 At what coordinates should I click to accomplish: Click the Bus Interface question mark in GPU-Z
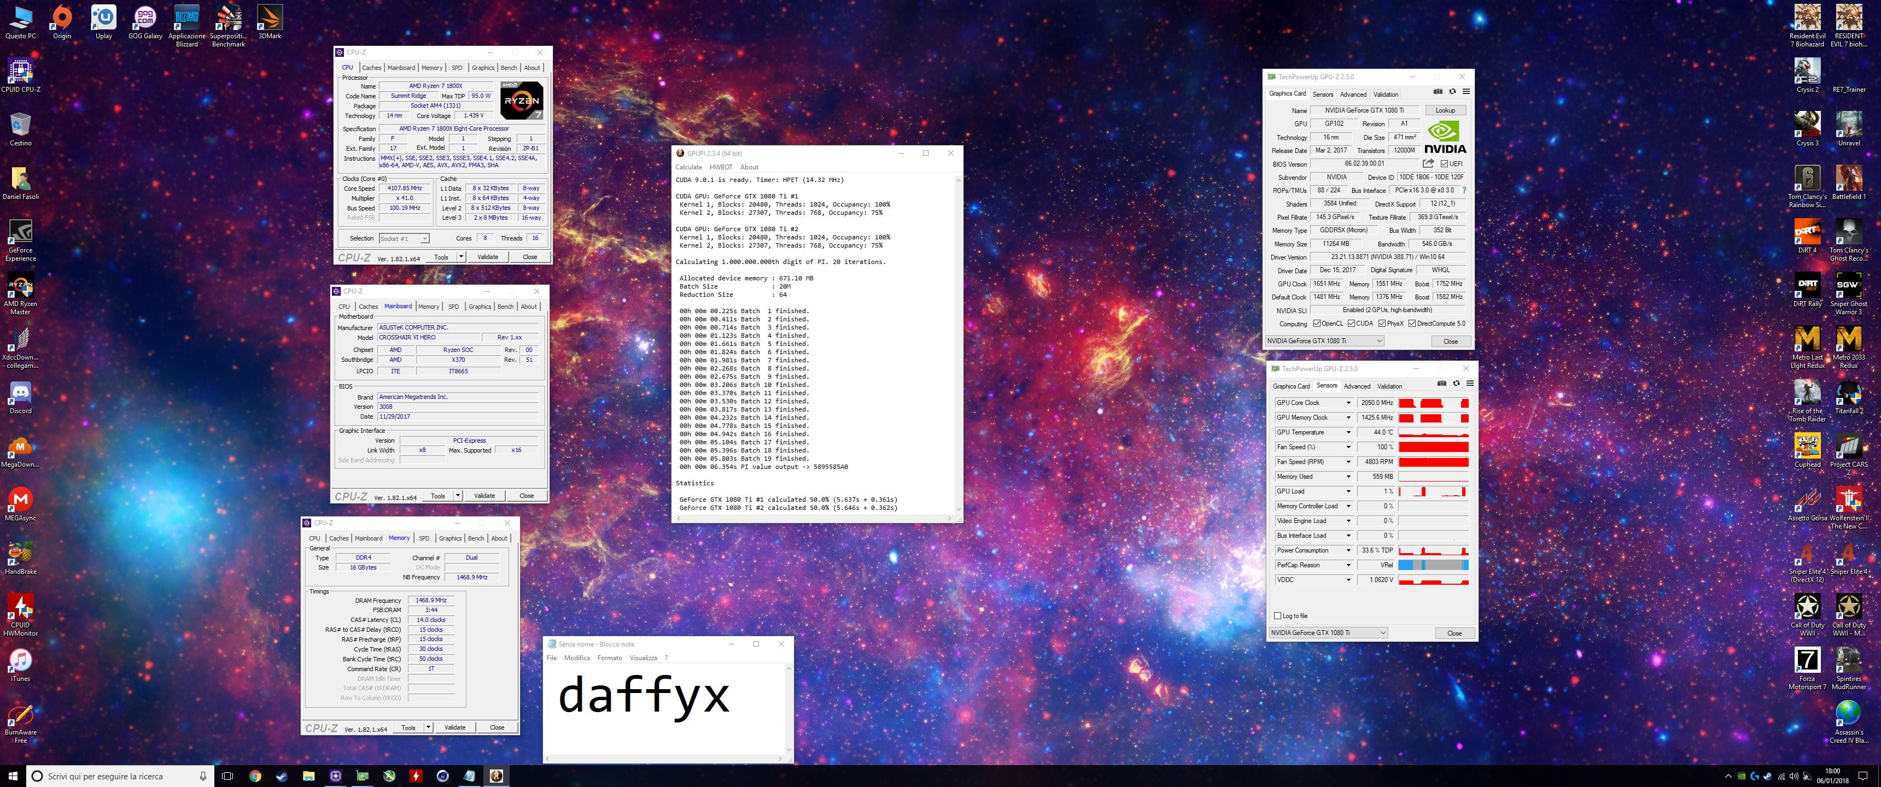pyautogui.click(x=1464, y=191)
